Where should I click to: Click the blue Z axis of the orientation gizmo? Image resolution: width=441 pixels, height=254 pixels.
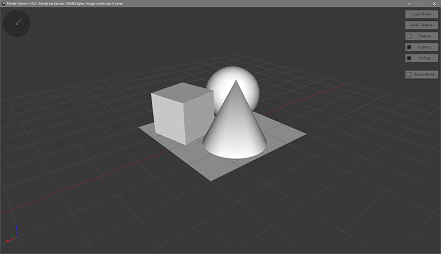click(x=17, y=231)
